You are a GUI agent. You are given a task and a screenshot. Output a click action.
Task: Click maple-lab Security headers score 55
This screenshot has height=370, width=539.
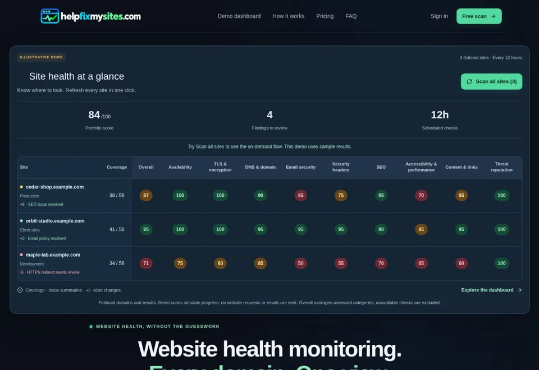point(341,263)
